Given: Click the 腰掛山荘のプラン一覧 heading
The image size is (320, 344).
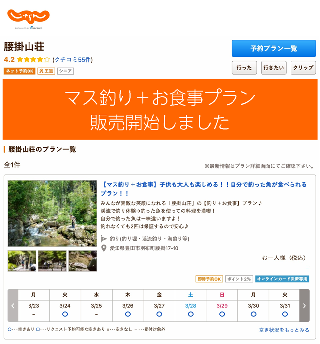Looking at the screenshot, I should [42, 149].
